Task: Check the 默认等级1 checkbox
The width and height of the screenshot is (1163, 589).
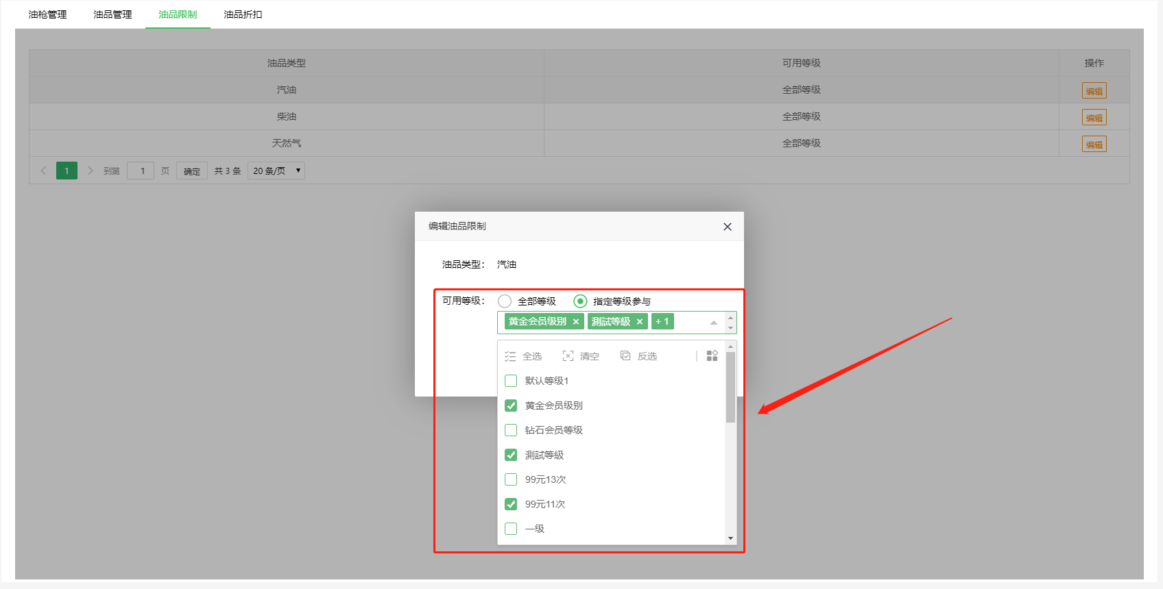Action: (x=511, y=381)
